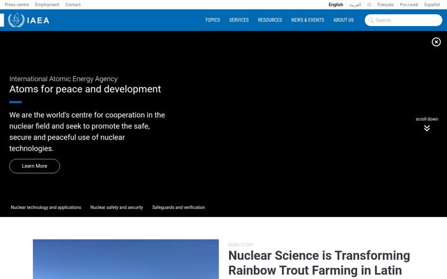This screenshot has width=447, height=279.
Task: Switch site language to Français
Action: pyautogui.click(x=385, y=4)
